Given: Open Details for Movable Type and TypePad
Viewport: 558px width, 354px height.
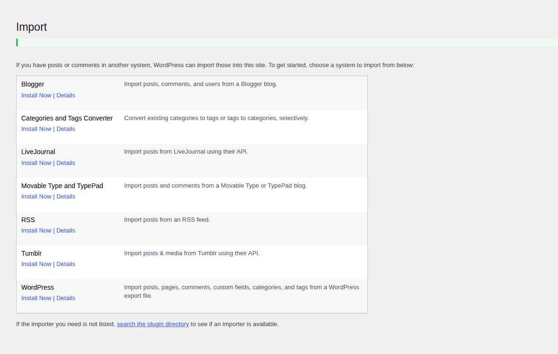Looking at the screenshot, I should click(x=66, y=197).
